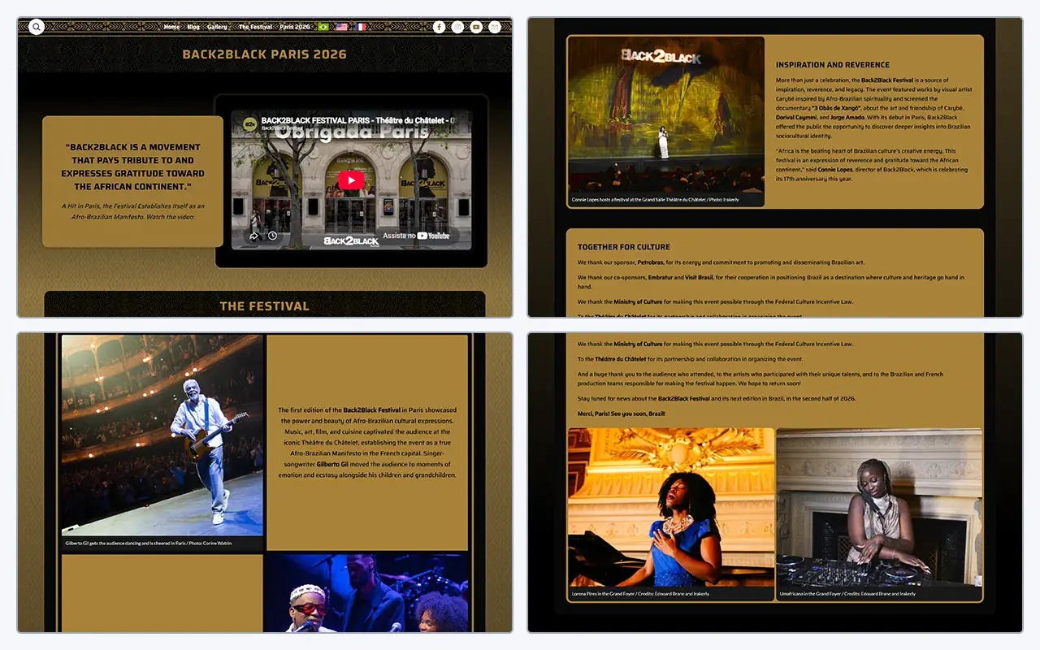Click the 'Watch the video' italic subtitle
Screen dimensions: 1040x650
coord(132,211)
